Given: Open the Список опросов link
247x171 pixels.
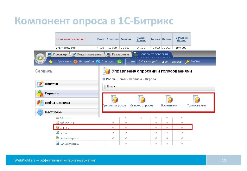Looking at the screenshot, I should pyautogui.click(x=142, y=105).
